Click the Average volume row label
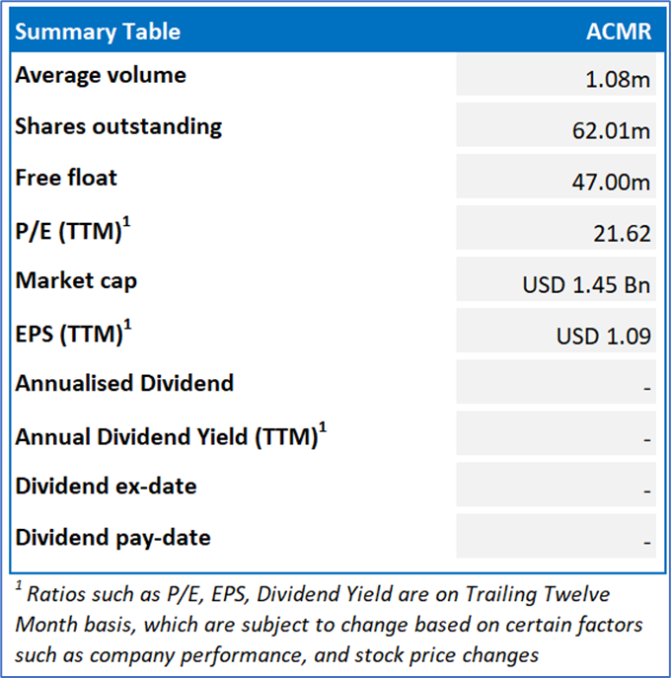Image resolution: width=671 pixels, height=678 pixels. [101, 75]
